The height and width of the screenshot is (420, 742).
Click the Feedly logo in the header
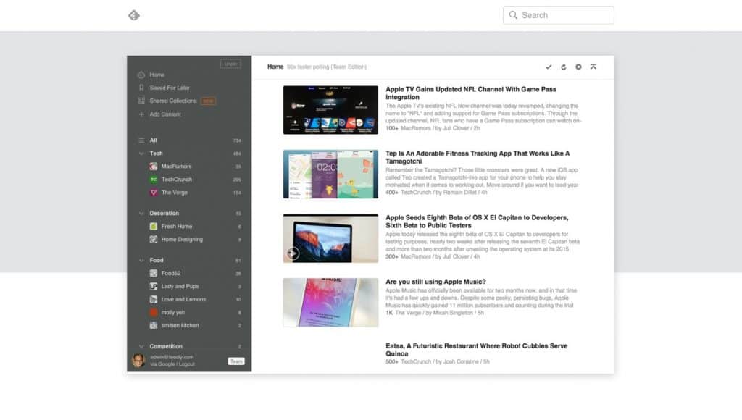[x=134, y=15]
